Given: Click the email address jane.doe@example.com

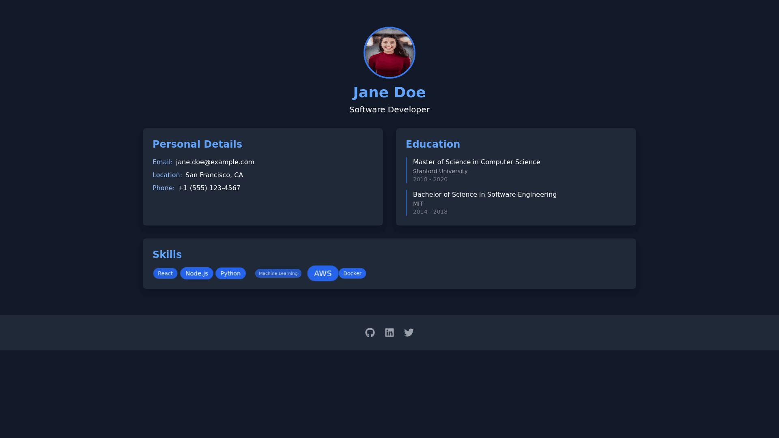Looking at the screenshot, I should 215,162.
